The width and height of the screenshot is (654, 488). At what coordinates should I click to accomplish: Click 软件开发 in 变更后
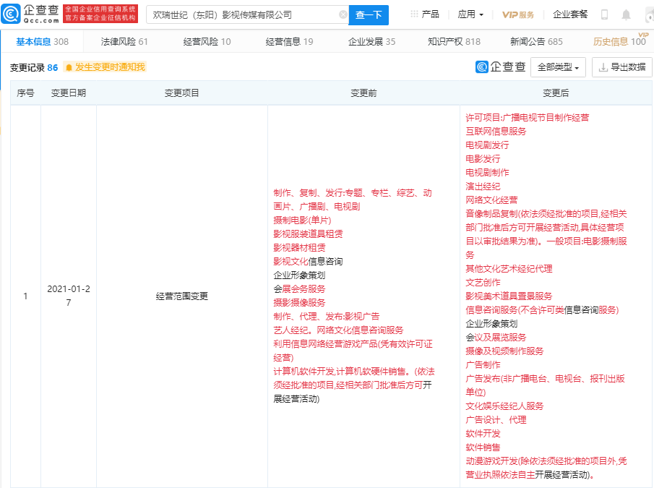[x=483, y=434]
